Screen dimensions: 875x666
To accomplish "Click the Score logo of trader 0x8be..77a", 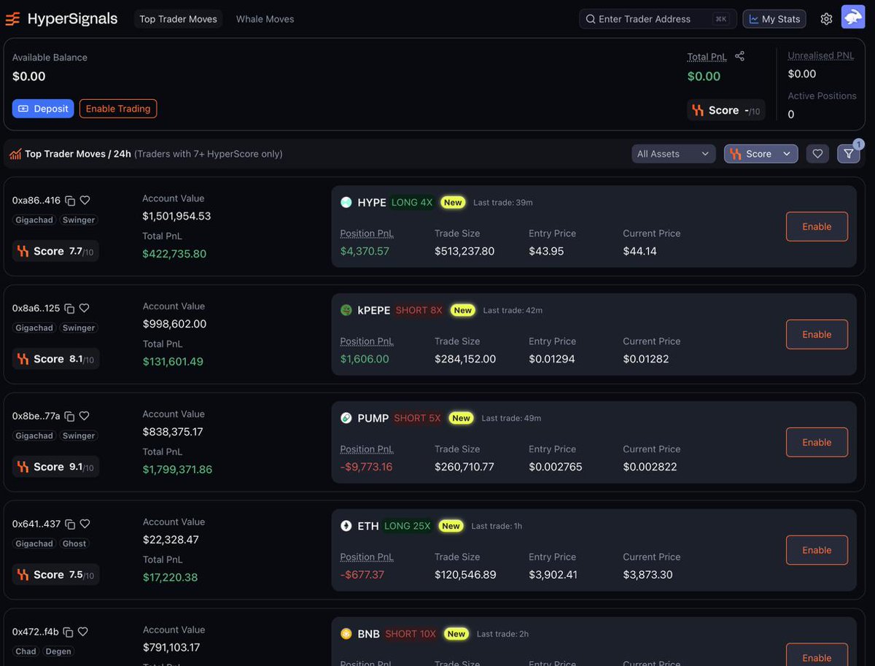I will click(x=23, y=467).
